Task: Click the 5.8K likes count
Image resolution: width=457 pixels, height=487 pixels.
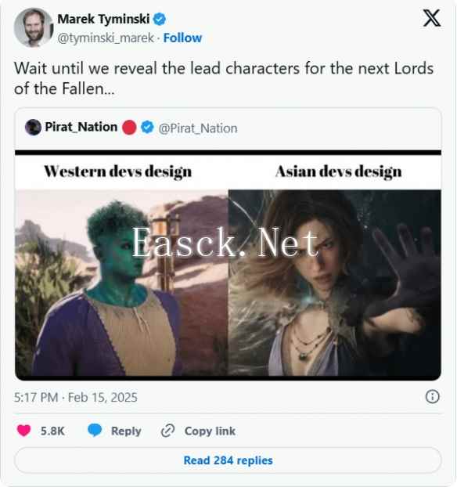Action: pyautogui.click(x=52, y=431)
